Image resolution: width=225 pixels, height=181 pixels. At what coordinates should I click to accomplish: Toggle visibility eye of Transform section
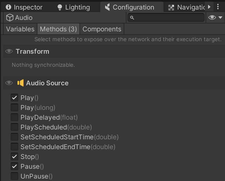[x=9, y=51]
